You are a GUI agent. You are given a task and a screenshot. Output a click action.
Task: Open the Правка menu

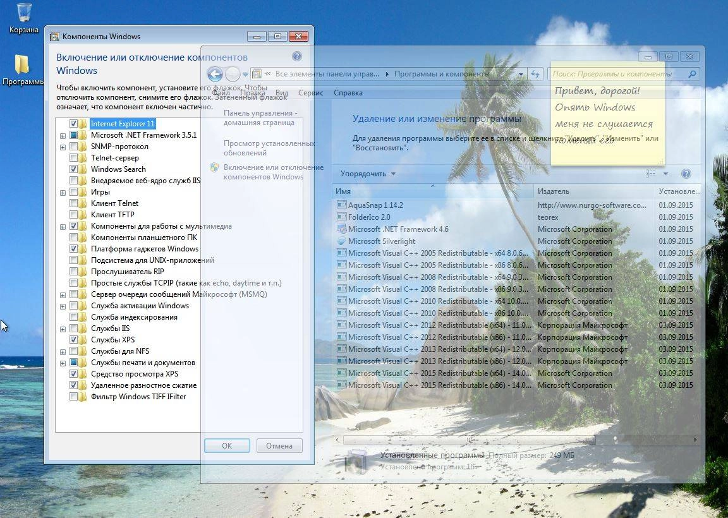(253, 93)
